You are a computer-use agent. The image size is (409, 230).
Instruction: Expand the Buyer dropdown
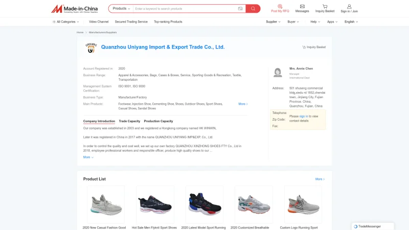tap(293, 22)
